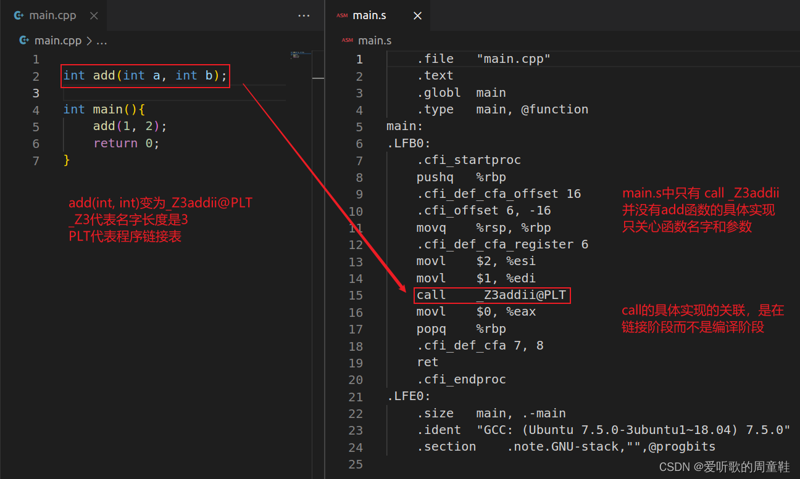Click the '.cfi_def_cfa_offset 16' line
Viewport: 800px width, 479px height.
point(499,194)
